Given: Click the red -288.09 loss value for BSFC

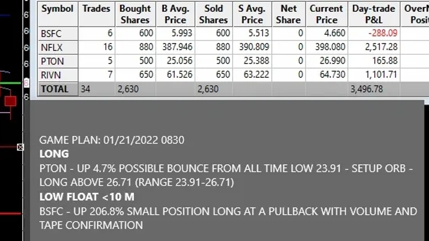Looking at the screenshot, I should (x=383, y=33).
